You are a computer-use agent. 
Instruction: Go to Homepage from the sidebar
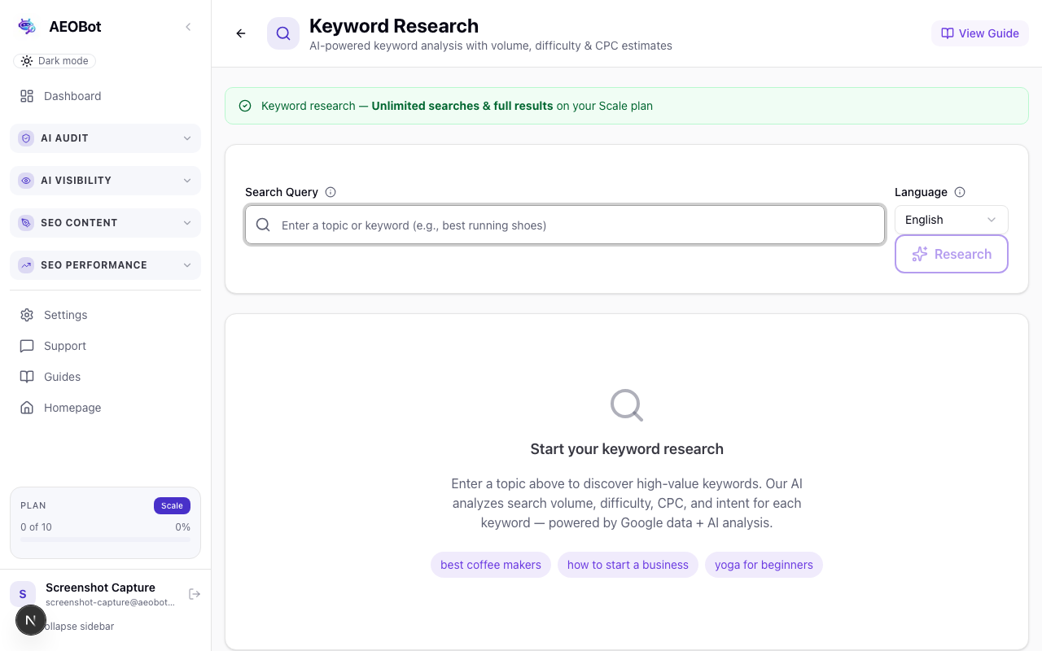pyautogui.click(x=105, y=408)
